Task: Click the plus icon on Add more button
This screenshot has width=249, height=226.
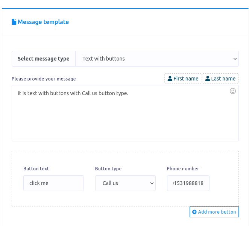Action: pos(194,212)
